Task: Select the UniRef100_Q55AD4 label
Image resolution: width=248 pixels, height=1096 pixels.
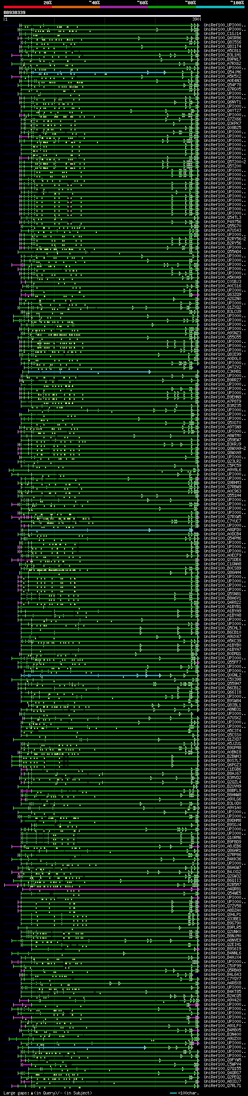Action: click(x=222, y=252)
